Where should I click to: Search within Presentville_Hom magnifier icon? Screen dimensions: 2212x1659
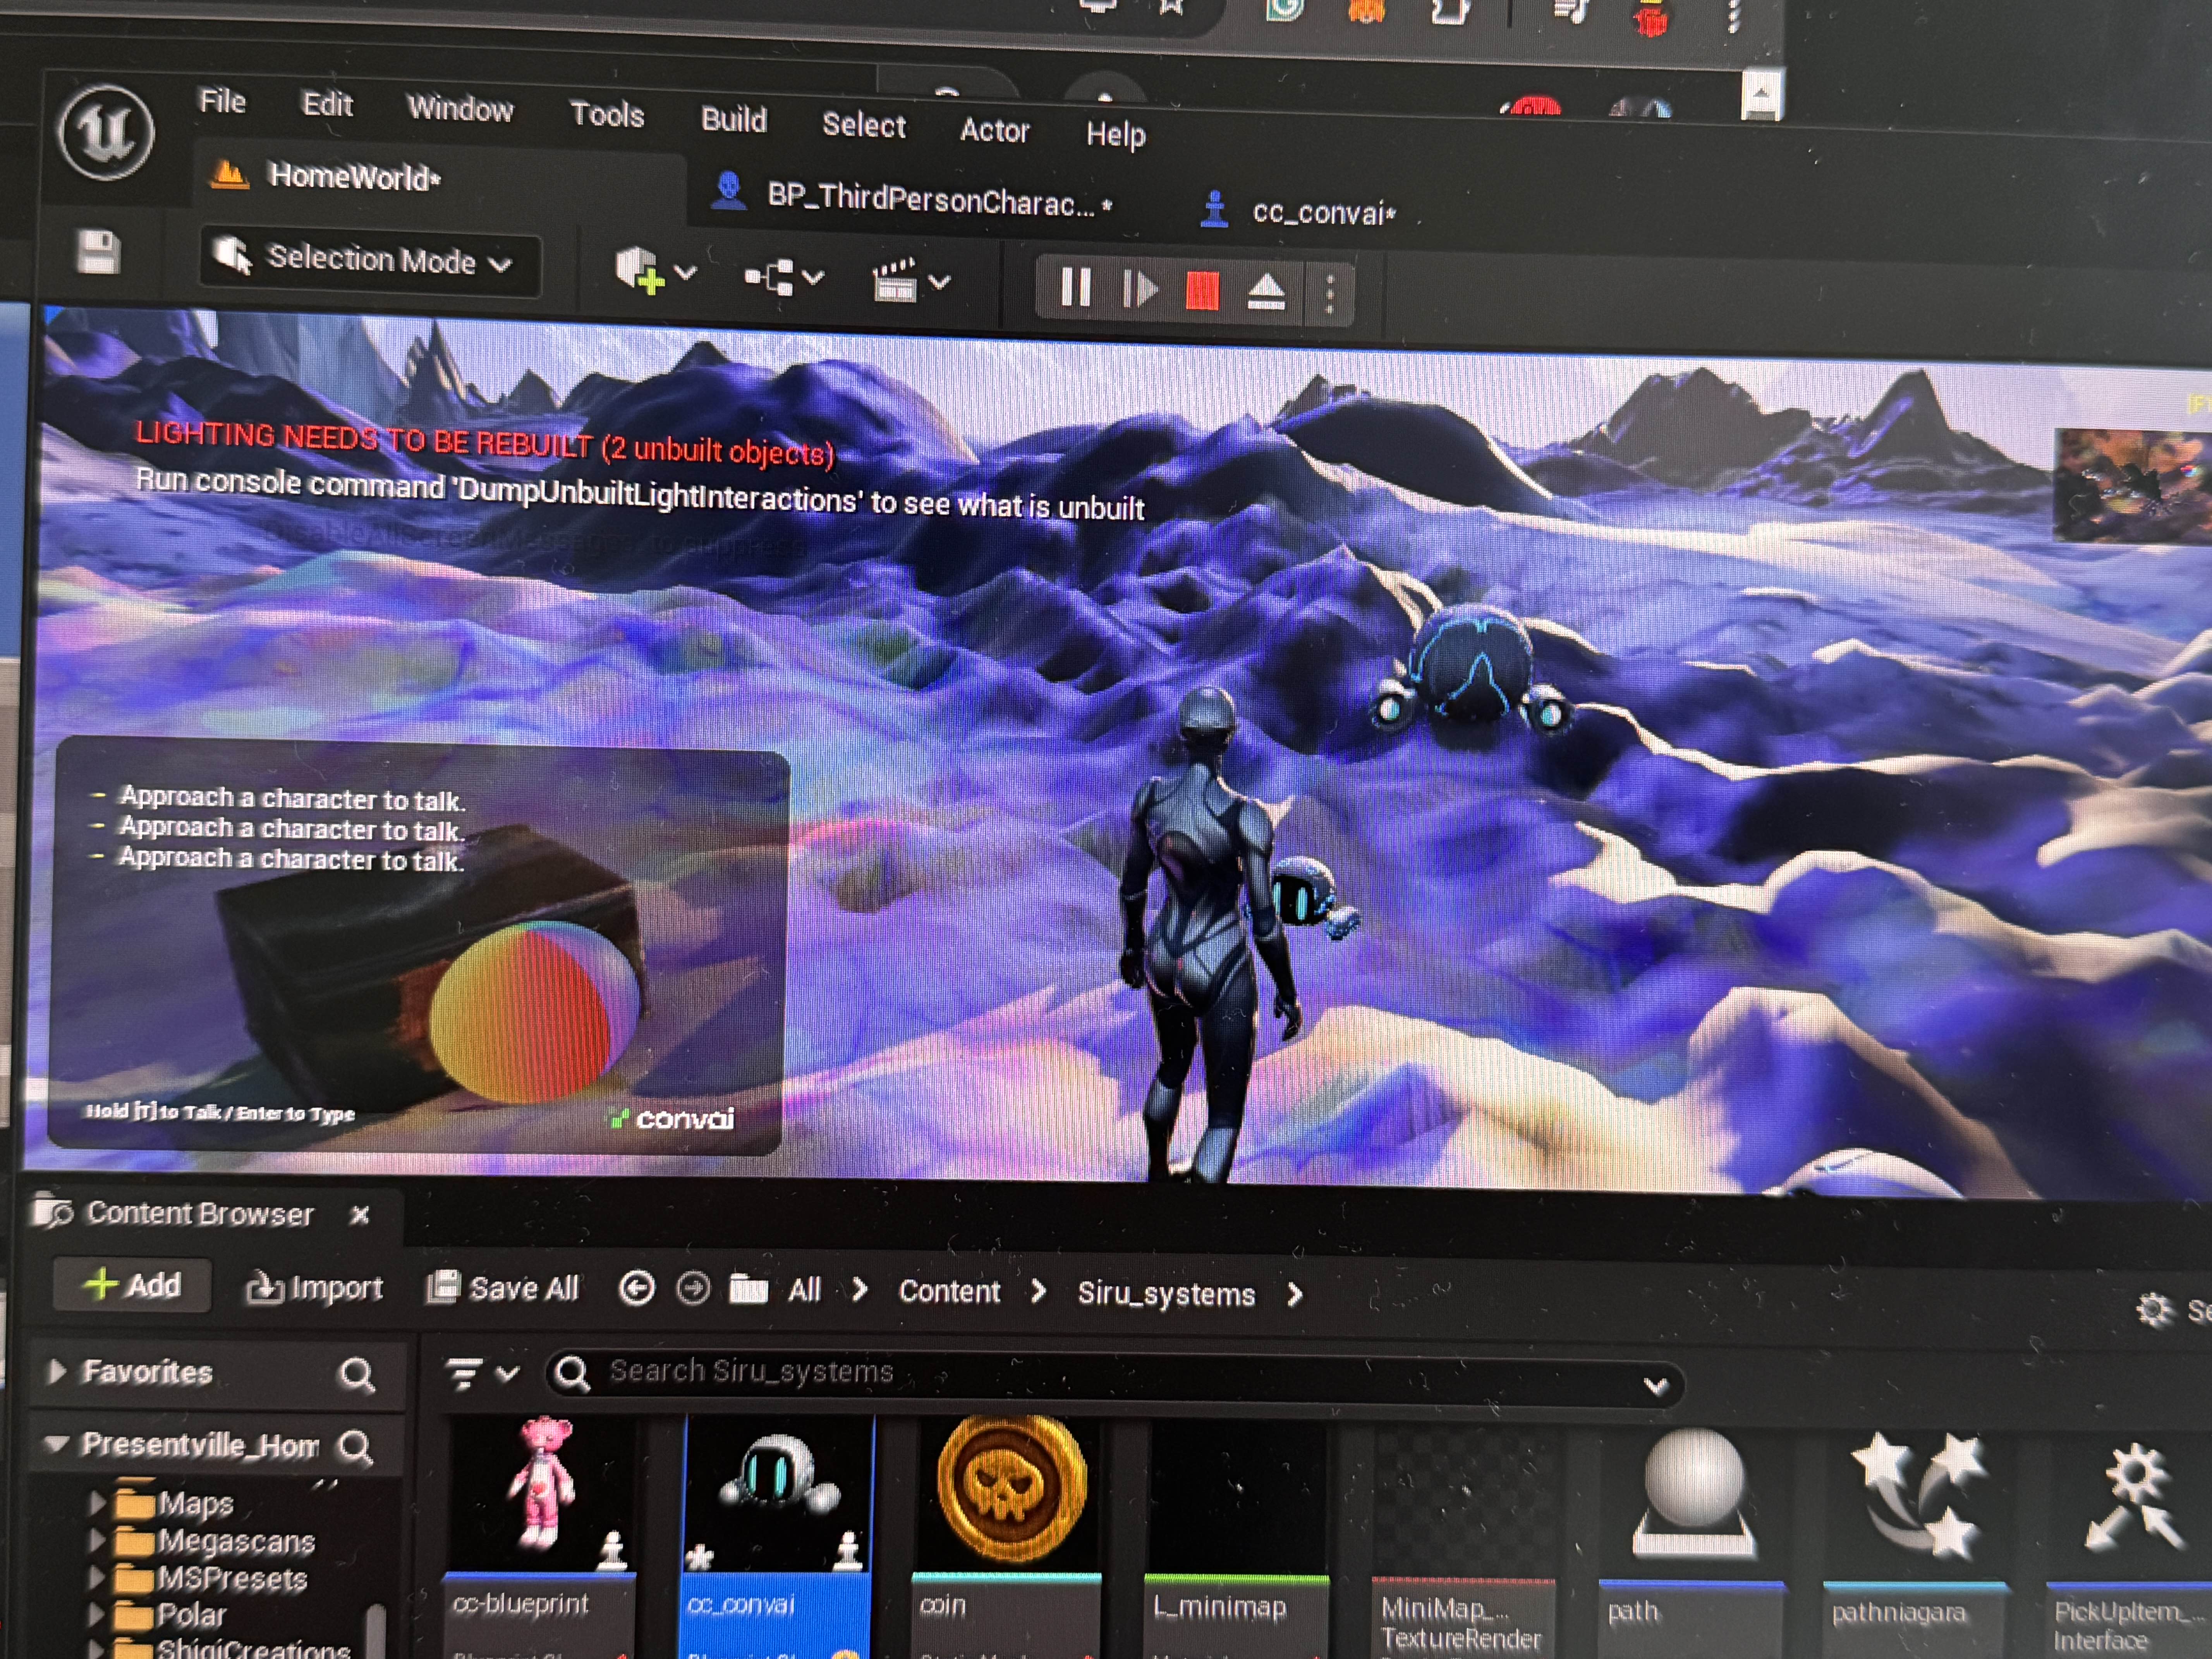tap(355, 1448)
